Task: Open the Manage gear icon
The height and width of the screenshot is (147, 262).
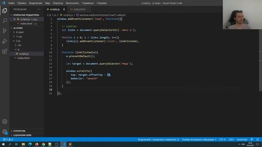Action: coord(5,132)
